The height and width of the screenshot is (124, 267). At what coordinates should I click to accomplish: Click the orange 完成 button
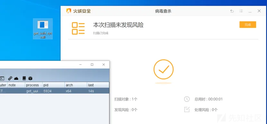point(248,25)
